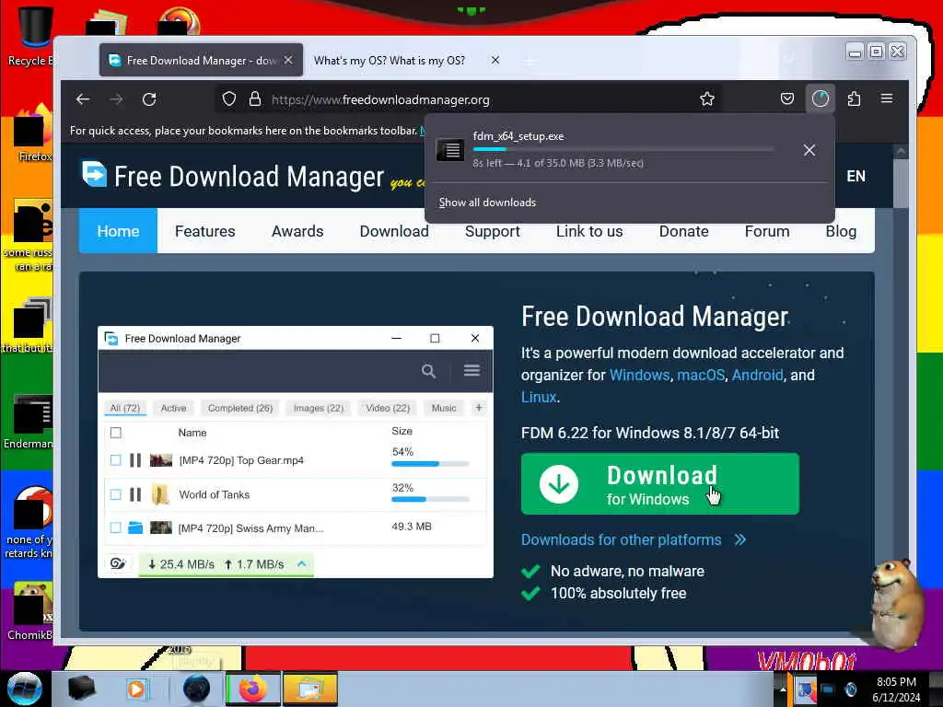Open the Link to us navigation item
The image size is (943, 707).
tap(589, 231)
